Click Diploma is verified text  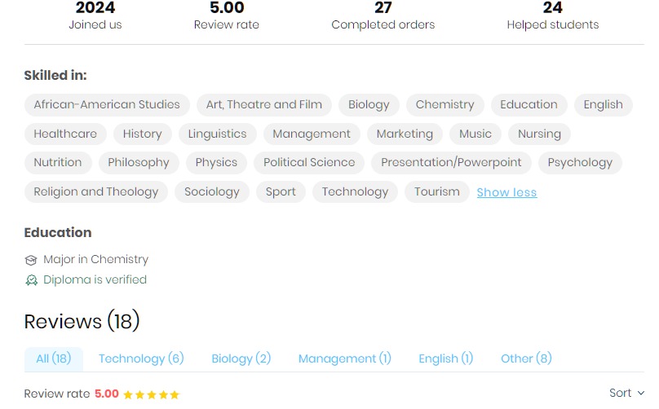95,279
